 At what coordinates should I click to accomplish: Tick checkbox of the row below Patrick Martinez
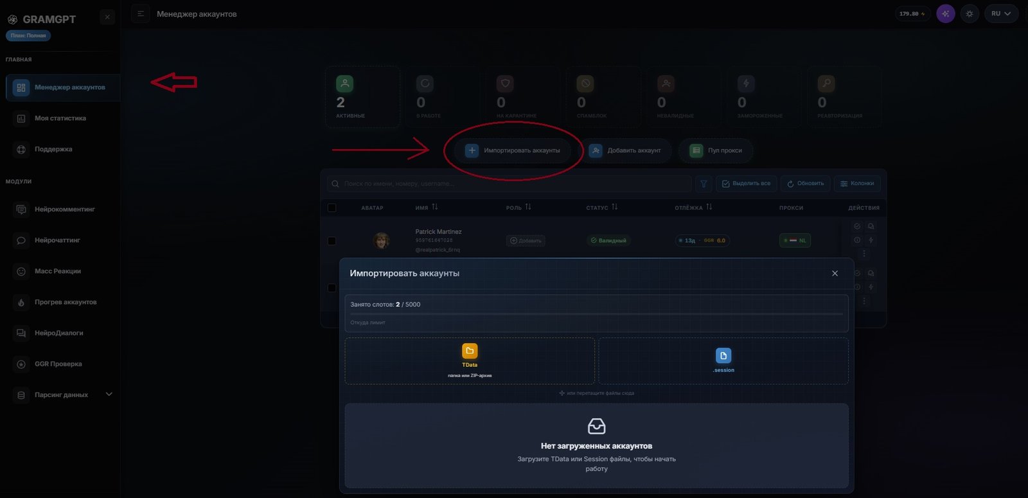click(x=332, y=288)
